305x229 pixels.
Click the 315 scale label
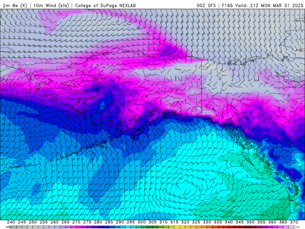[174, 222]
